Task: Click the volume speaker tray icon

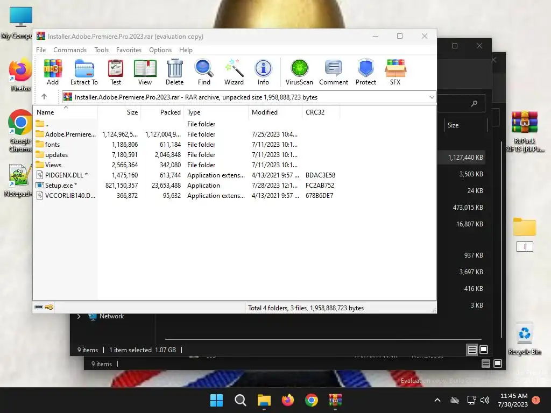Action: pos(485,400)
